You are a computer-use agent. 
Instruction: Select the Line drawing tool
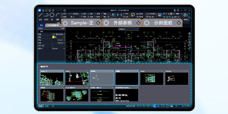click(x=40, y=15)
